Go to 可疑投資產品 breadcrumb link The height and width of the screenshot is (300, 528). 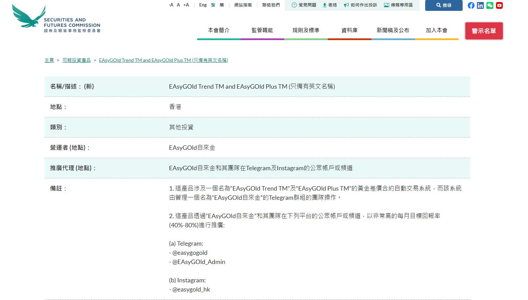pyautogui.click(x=77, y=60)
